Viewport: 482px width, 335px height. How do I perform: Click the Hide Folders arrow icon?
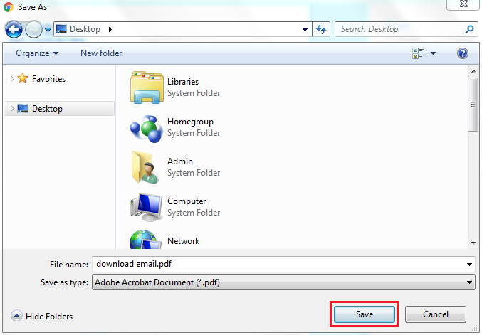[x=16, y=316]
